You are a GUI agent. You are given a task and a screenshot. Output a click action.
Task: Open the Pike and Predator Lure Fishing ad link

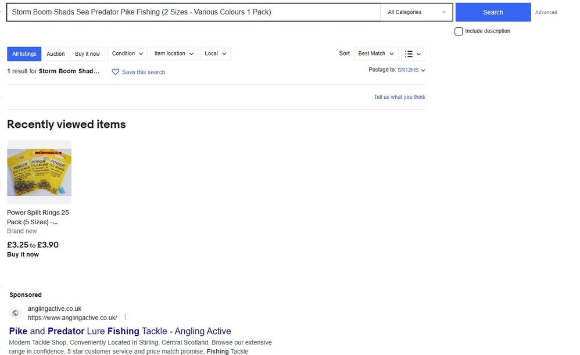[120, 331]
